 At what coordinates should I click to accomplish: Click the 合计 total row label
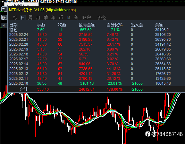click(x=24, y=89)
